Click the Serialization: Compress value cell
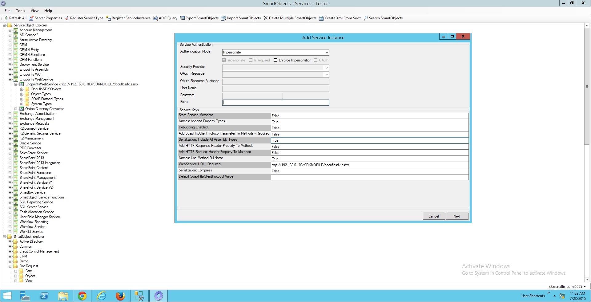This screenshot has width=591, height=302. point(370,171)
